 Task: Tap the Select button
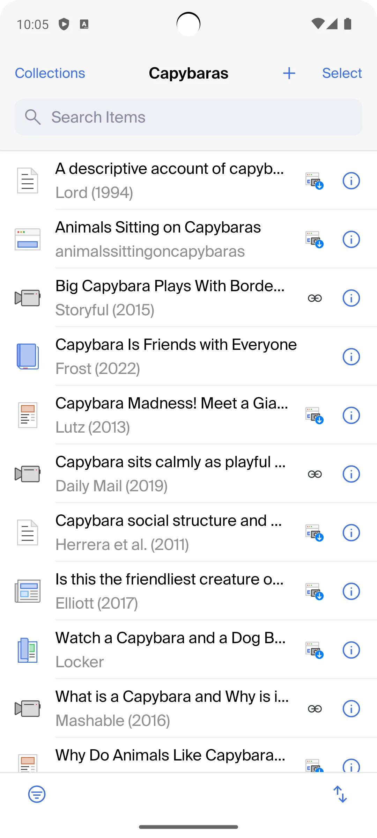coord(342,73)
